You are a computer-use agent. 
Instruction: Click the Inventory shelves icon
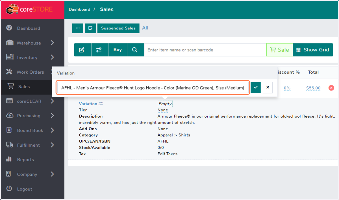[x=10, y=57]
